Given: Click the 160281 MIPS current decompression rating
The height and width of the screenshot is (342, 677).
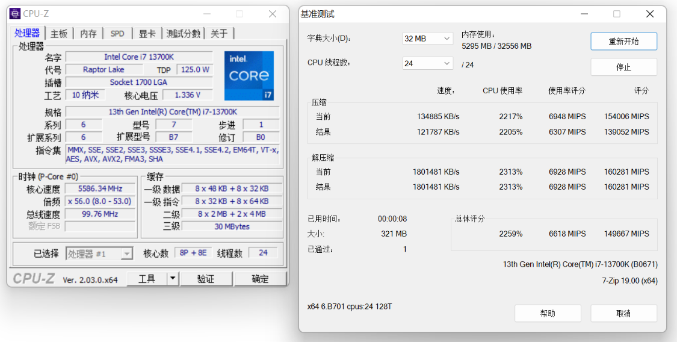Looking at the screenshot, I should coord(626,172).
